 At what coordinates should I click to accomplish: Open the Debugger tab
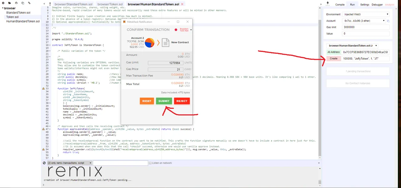(x=377, y=5)
